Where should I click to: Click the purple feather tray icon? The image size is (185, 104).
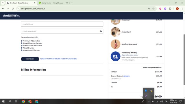[146, 96]
